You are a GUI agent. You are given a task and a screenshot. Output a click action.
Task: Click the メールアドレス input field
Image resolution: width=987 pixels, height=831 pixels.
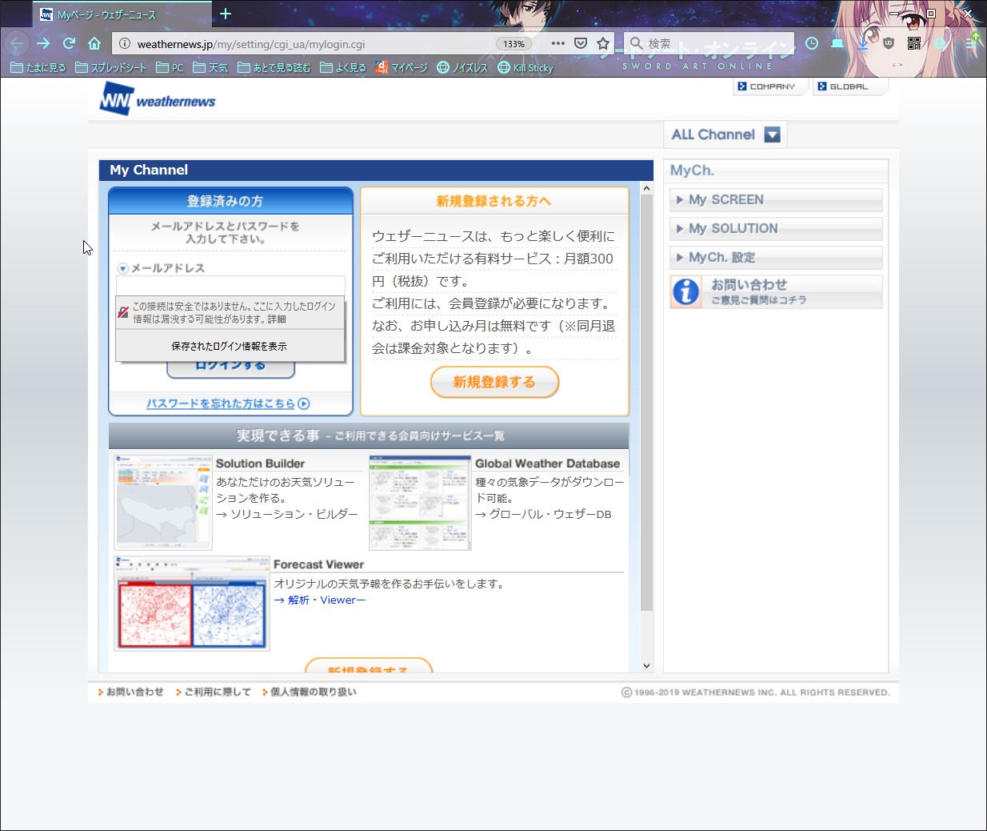click(x=230, y=286)
